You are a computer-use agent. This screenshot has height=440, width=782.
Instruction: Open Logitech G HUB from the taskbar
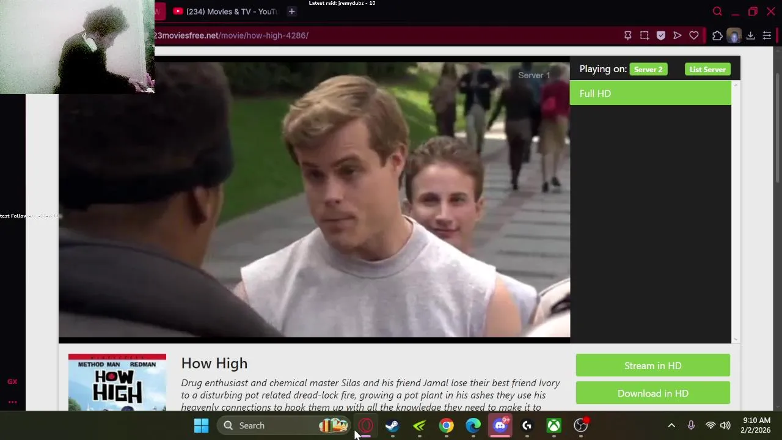527,425
